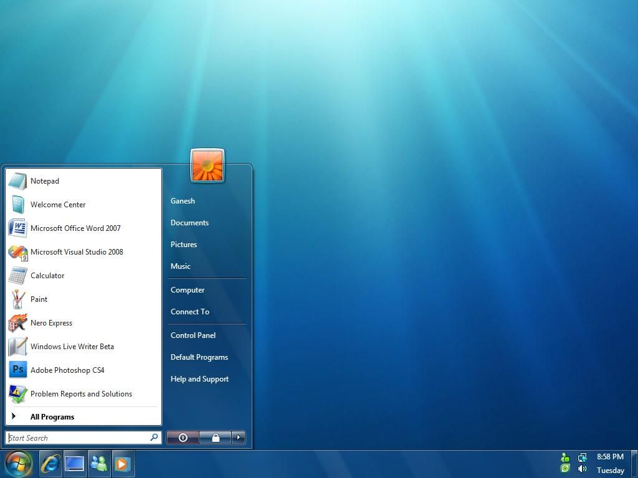Open Microsoft Visual Studio 2008

(77, 252)
